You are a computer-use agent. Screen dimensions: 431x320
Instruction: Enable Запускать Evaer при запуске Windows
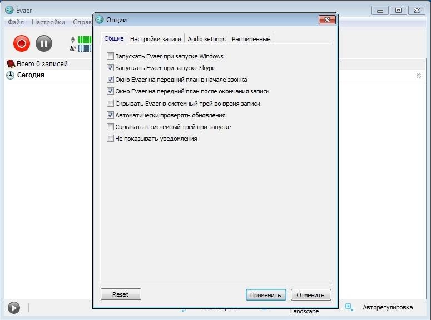pos(110,56)
